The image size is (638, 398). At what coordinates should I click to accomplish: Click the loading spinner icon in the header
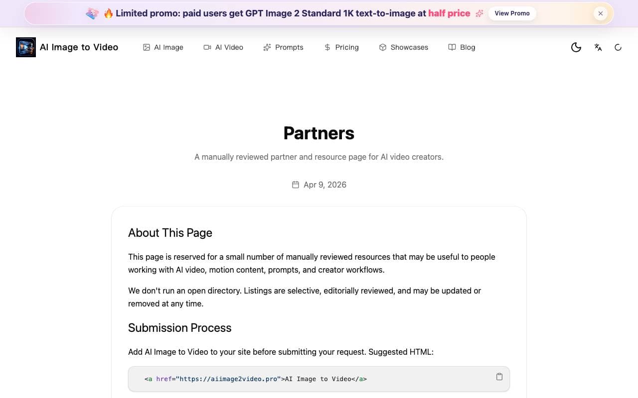pos(618,47)
